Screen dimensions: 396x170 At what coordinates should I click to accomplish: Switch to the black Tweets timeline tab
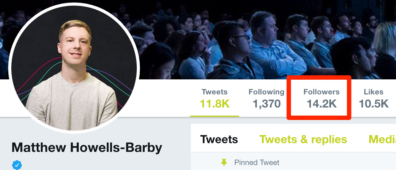click(x=219, y=139)
